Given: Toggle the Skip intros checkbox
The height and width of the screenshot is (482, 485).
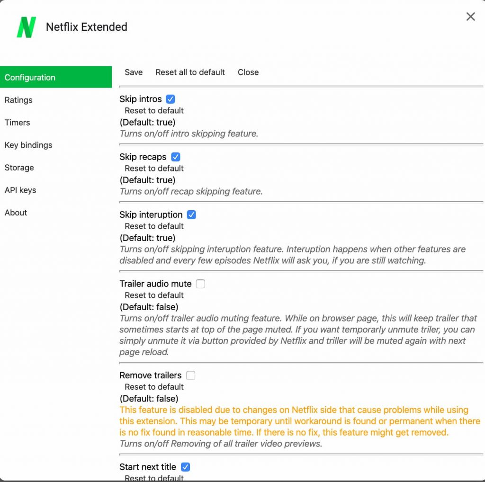Looking at the screenshot, I should tap(171, 99).
